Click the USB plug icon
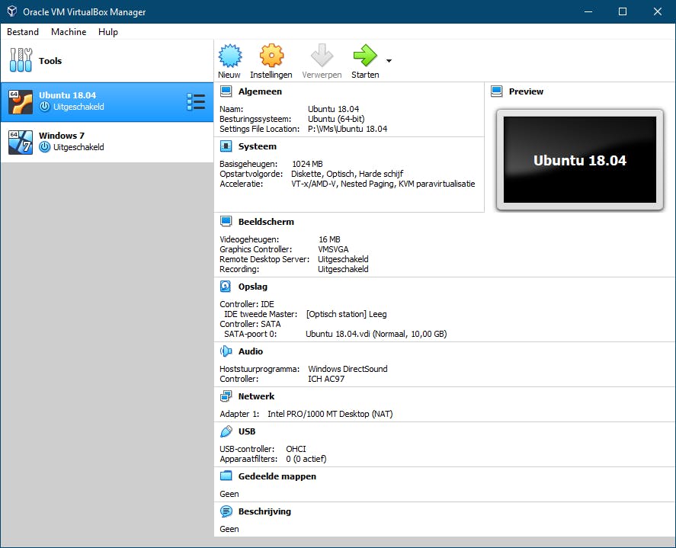This screenshot has height=548, width=676. point(226,431)
